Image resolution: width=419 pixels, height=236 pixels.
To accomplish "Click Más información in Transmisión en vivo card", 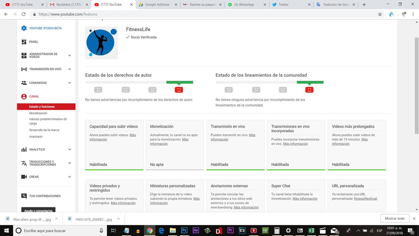I will pos(233,137).
